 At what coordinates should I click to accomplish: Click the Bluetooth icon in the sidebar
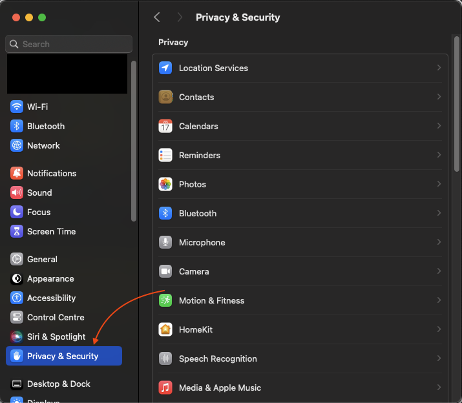click(17, 126)
